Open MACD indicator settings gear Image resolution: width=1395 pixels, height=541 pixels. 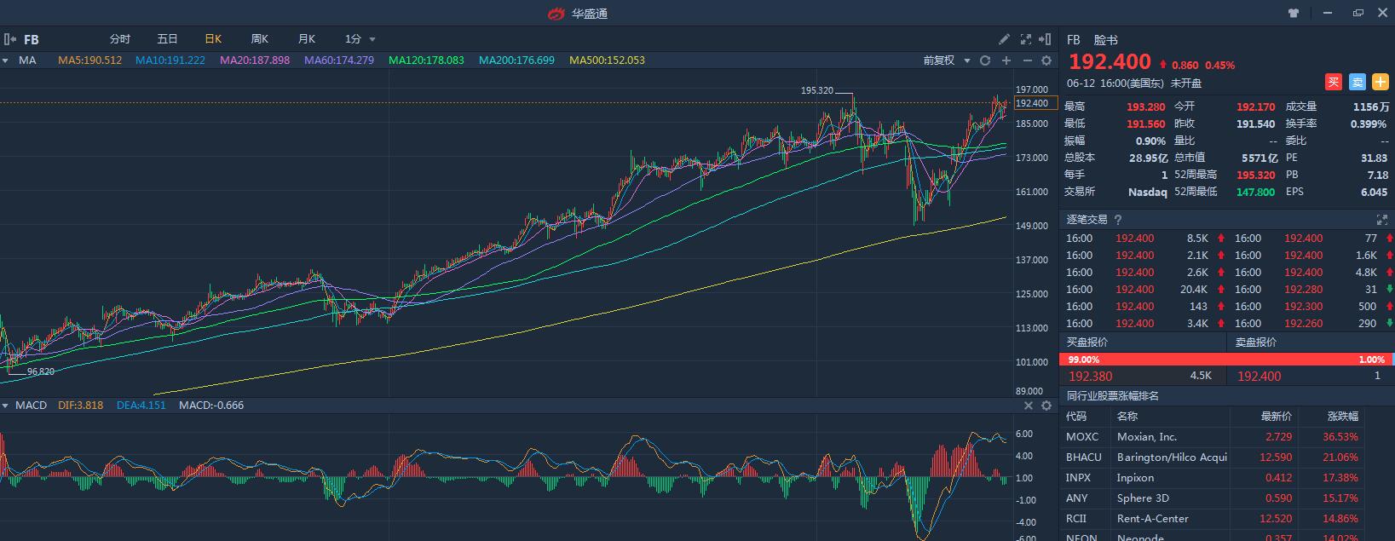(x=1046, y=406)
